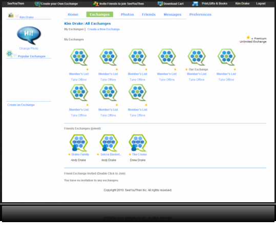The image size is (276, 240).
Task: Click Drew Drake owner name
Action: [x=138, y=160]
